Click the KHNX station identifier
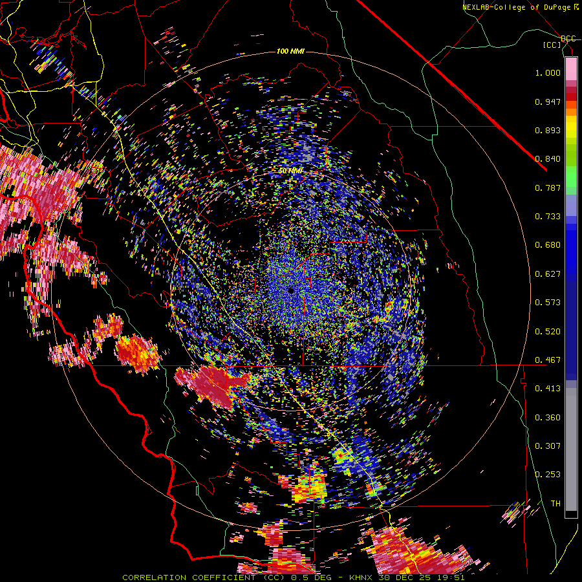The width and height of the screenshot is (582, 582). click(362, 577)
